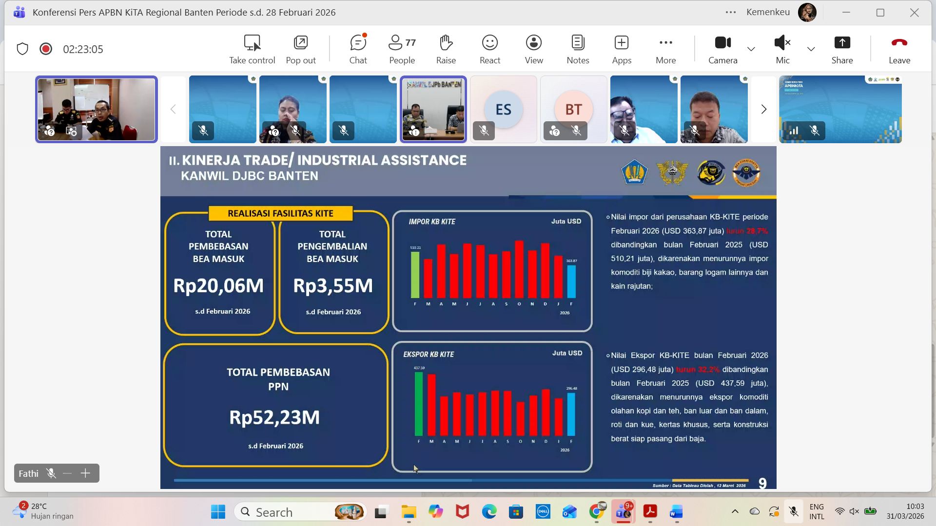Open Apps in meeting toolbar
936x526 pixels.
point(622,49)
